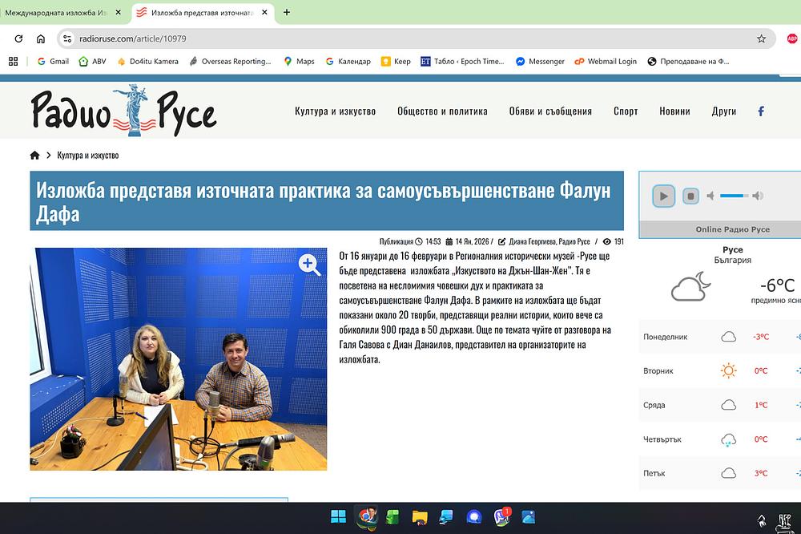Open the Messenger bookmark

click(540, 61)
